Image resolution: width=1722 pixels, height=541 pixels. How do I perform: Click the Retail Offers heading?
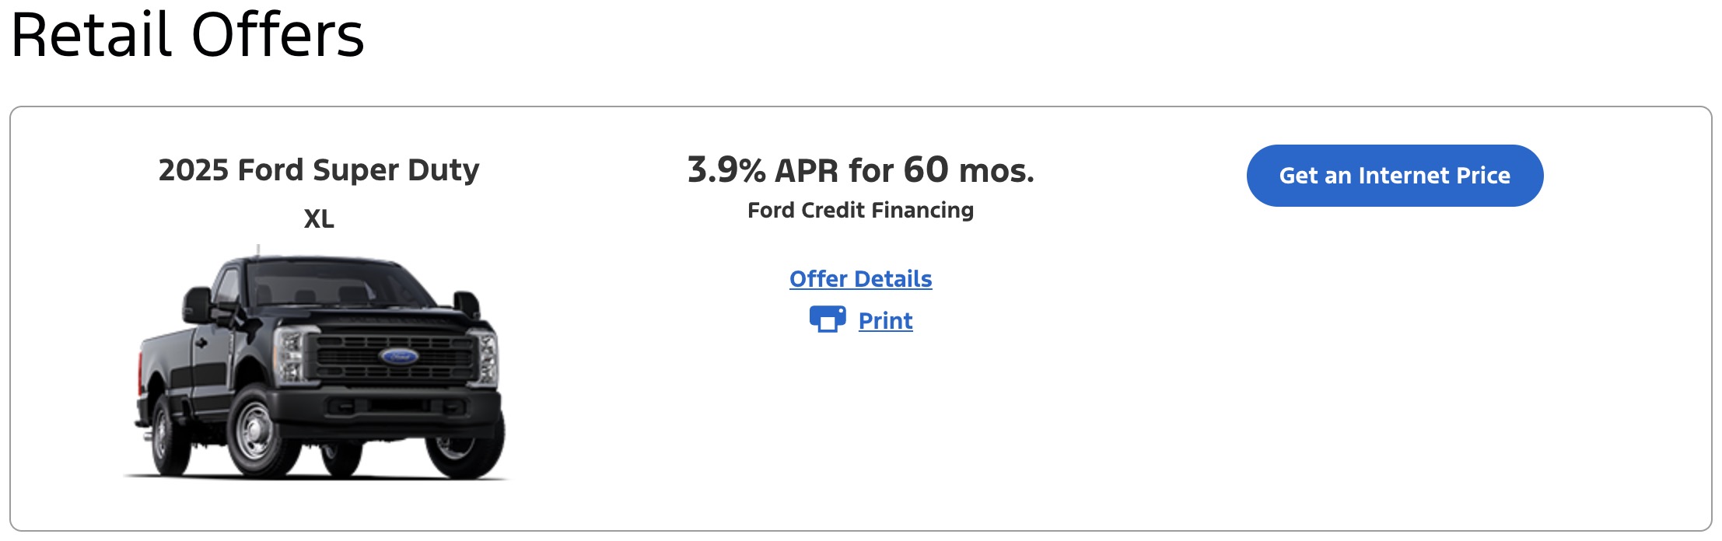[187, 35]
